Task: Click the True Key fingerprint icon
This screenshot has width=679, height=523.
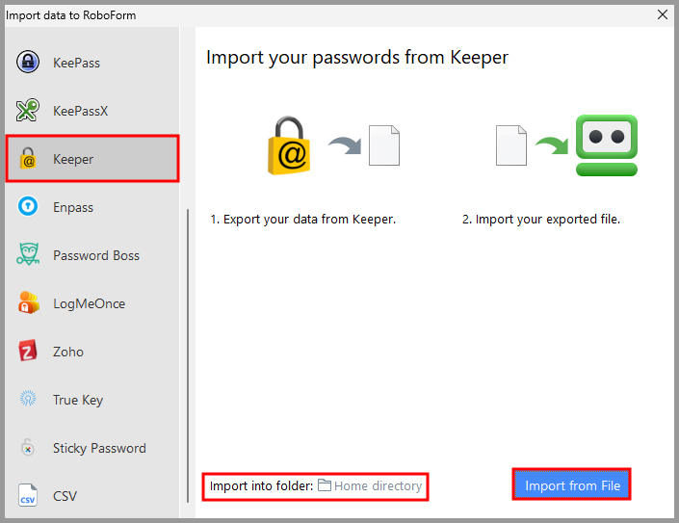Action: click(28, 400)
